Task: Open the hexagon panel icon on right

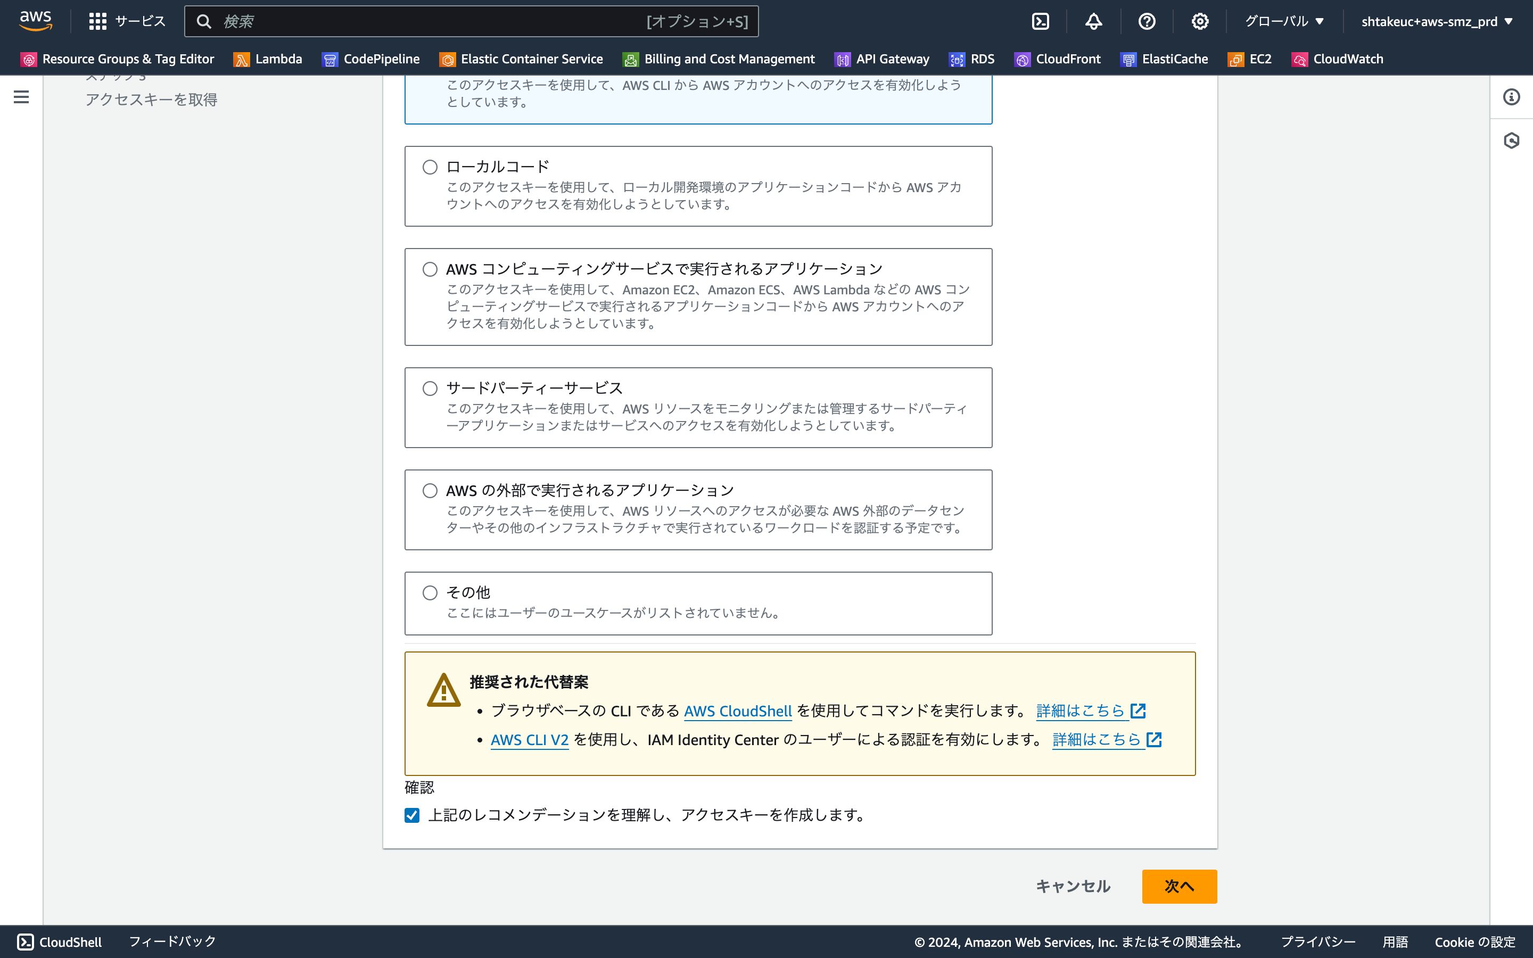Action: coord(1512,140)
